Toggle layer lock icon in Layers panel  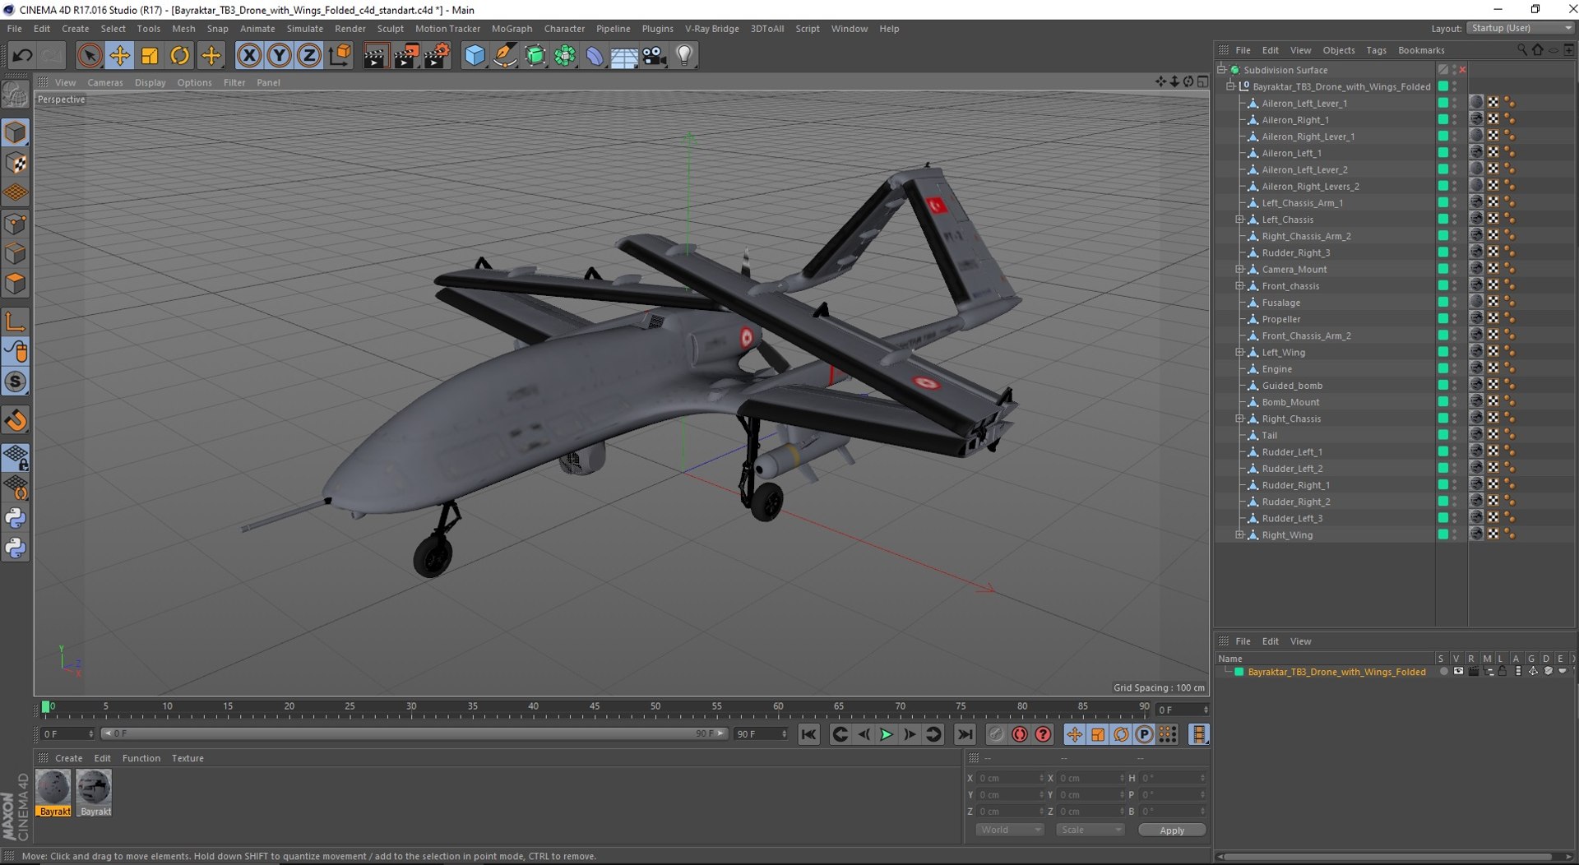1503,672
